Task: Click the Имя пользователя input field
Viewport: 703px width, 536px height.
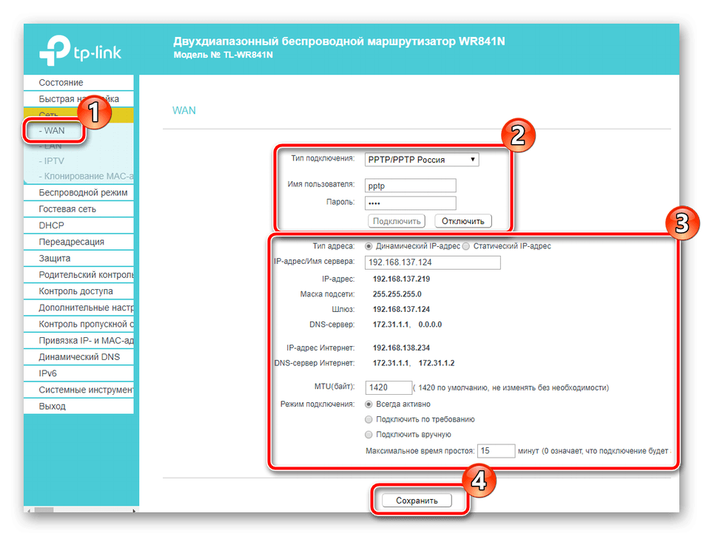Action: [x=411, y=185]
